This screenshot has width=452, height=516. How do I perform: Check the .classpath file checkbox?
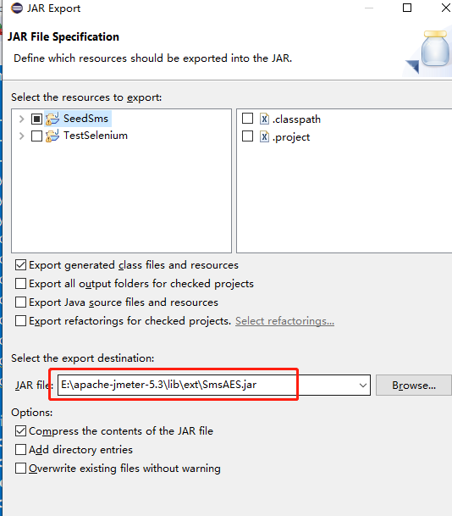click(247, 118)
